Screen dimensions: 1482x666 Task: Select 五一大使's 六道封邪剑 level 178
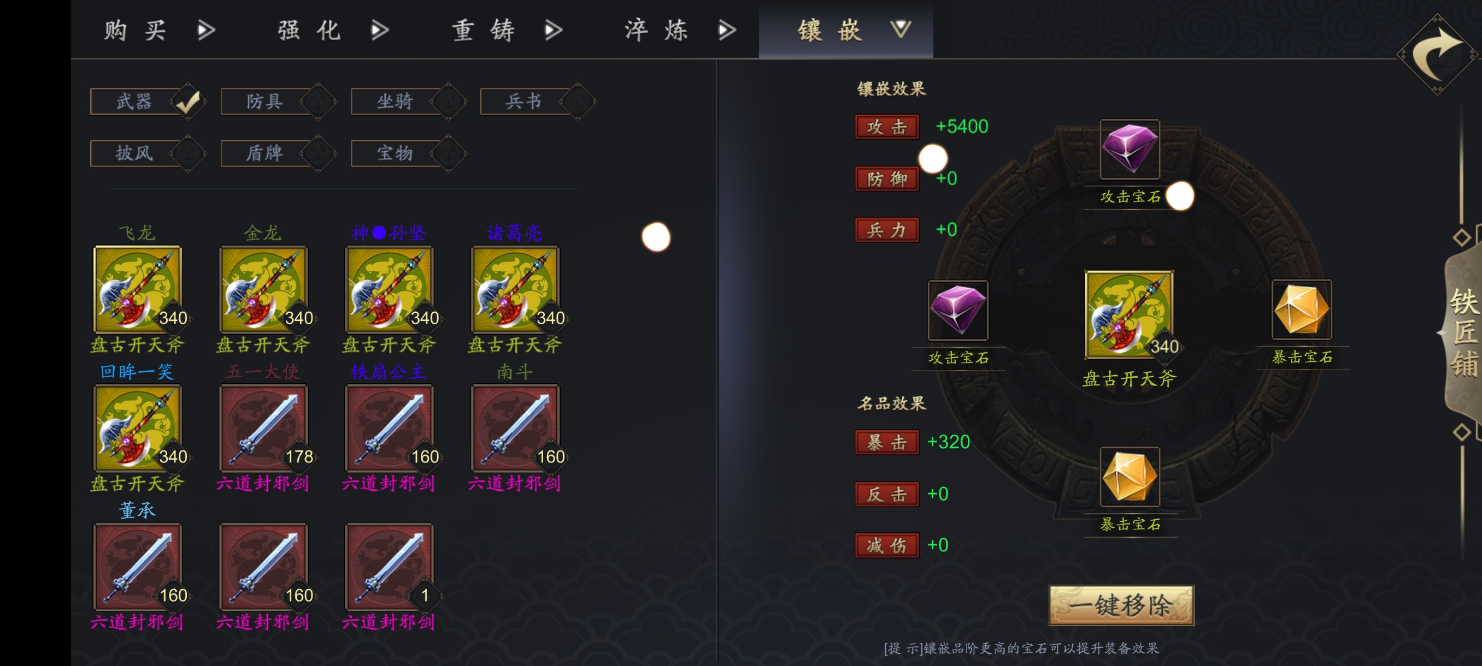[x=263, y=428]
